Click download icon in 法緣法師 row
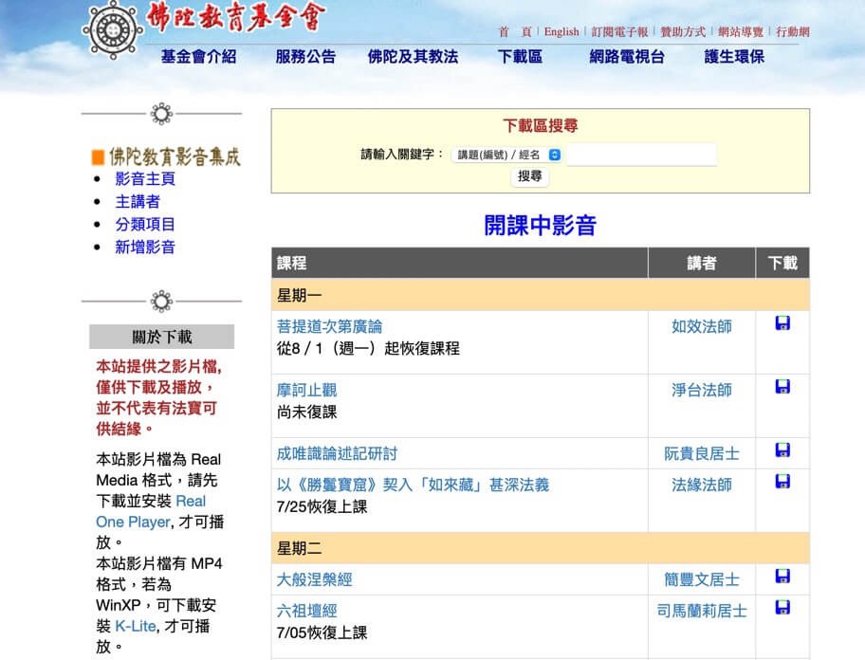 click(782, 482)
